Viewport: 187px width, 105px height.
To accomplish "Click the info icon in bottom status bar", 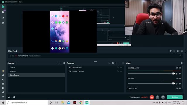I will [x=14, y=97].
